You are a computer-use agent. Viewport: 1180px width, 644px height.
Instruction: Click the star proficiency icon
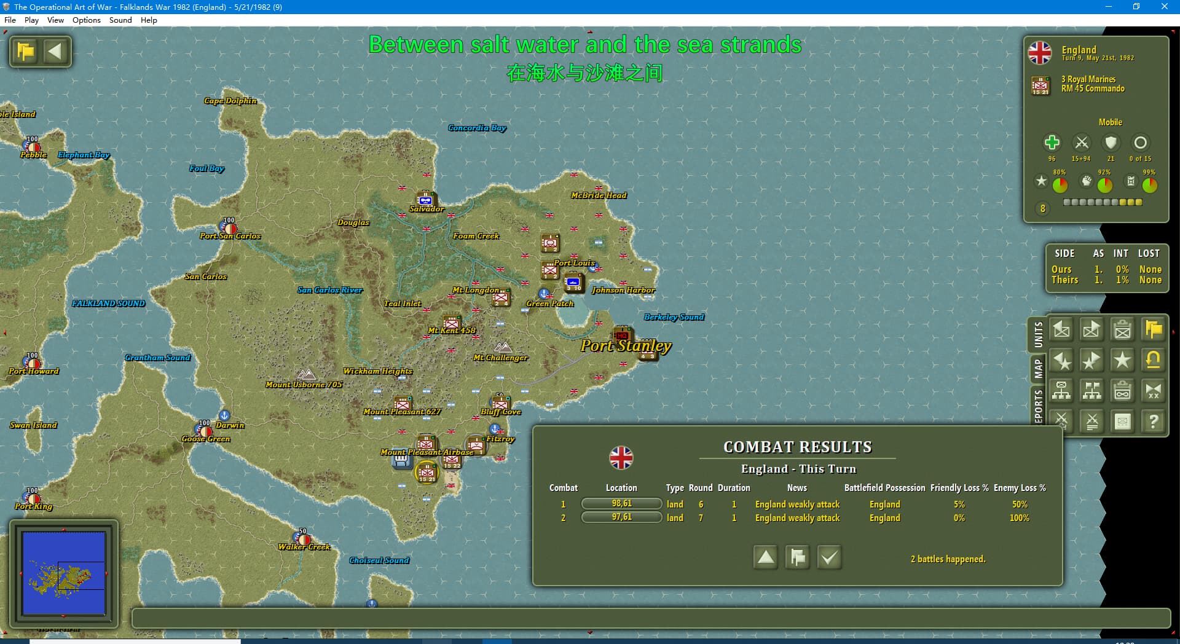point(1041,181)
